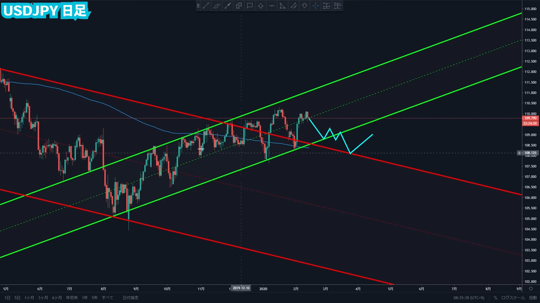Choose the arrow line tool
The height and width of the screenshot is (303, 540).
point(228,6)
